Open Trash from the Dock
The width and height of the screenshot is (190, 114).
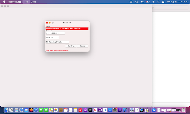tap(183, 110)
